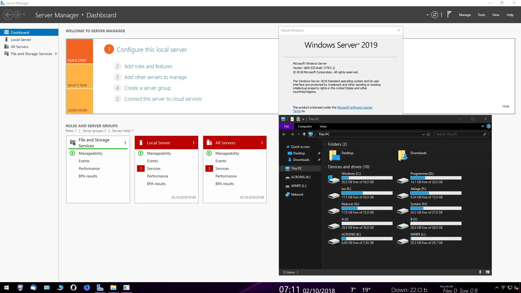Switch Explorer to large icons view button
Image resolution: width=521 pixels, height=293 pixels.
pos(488,272)
